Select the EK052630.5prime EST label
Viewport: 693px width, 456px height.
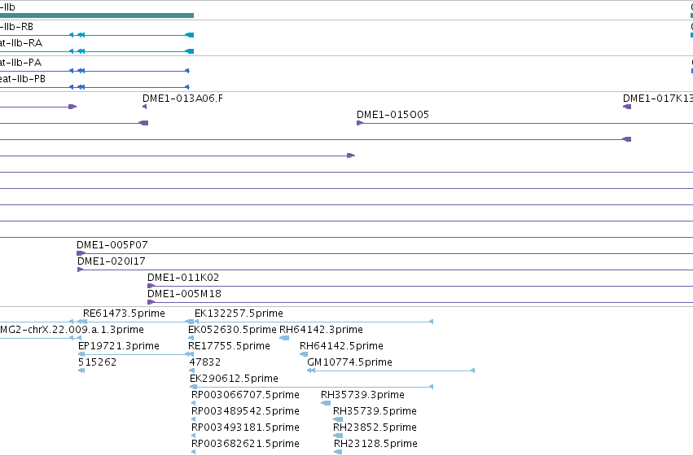[232, 330]
